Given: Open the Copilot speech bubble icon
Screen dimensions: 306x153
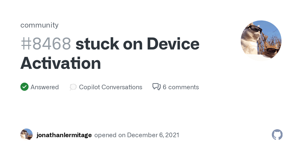Looking at the screenshot, I should [73, 87].
